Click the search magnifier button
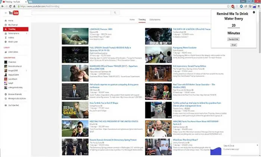 pos(115,13)
